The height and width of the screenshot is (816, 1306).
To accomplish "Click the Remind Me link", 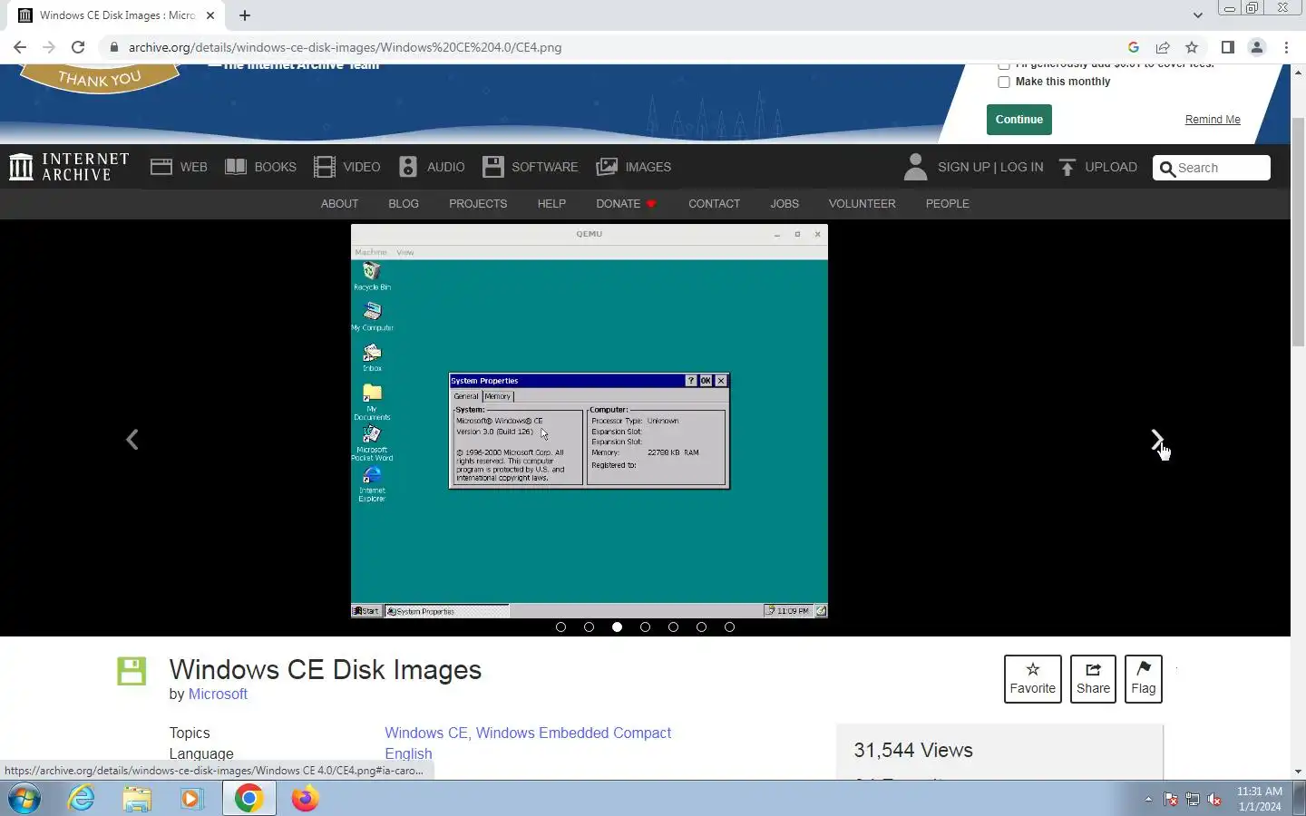I will (1213, 120).
